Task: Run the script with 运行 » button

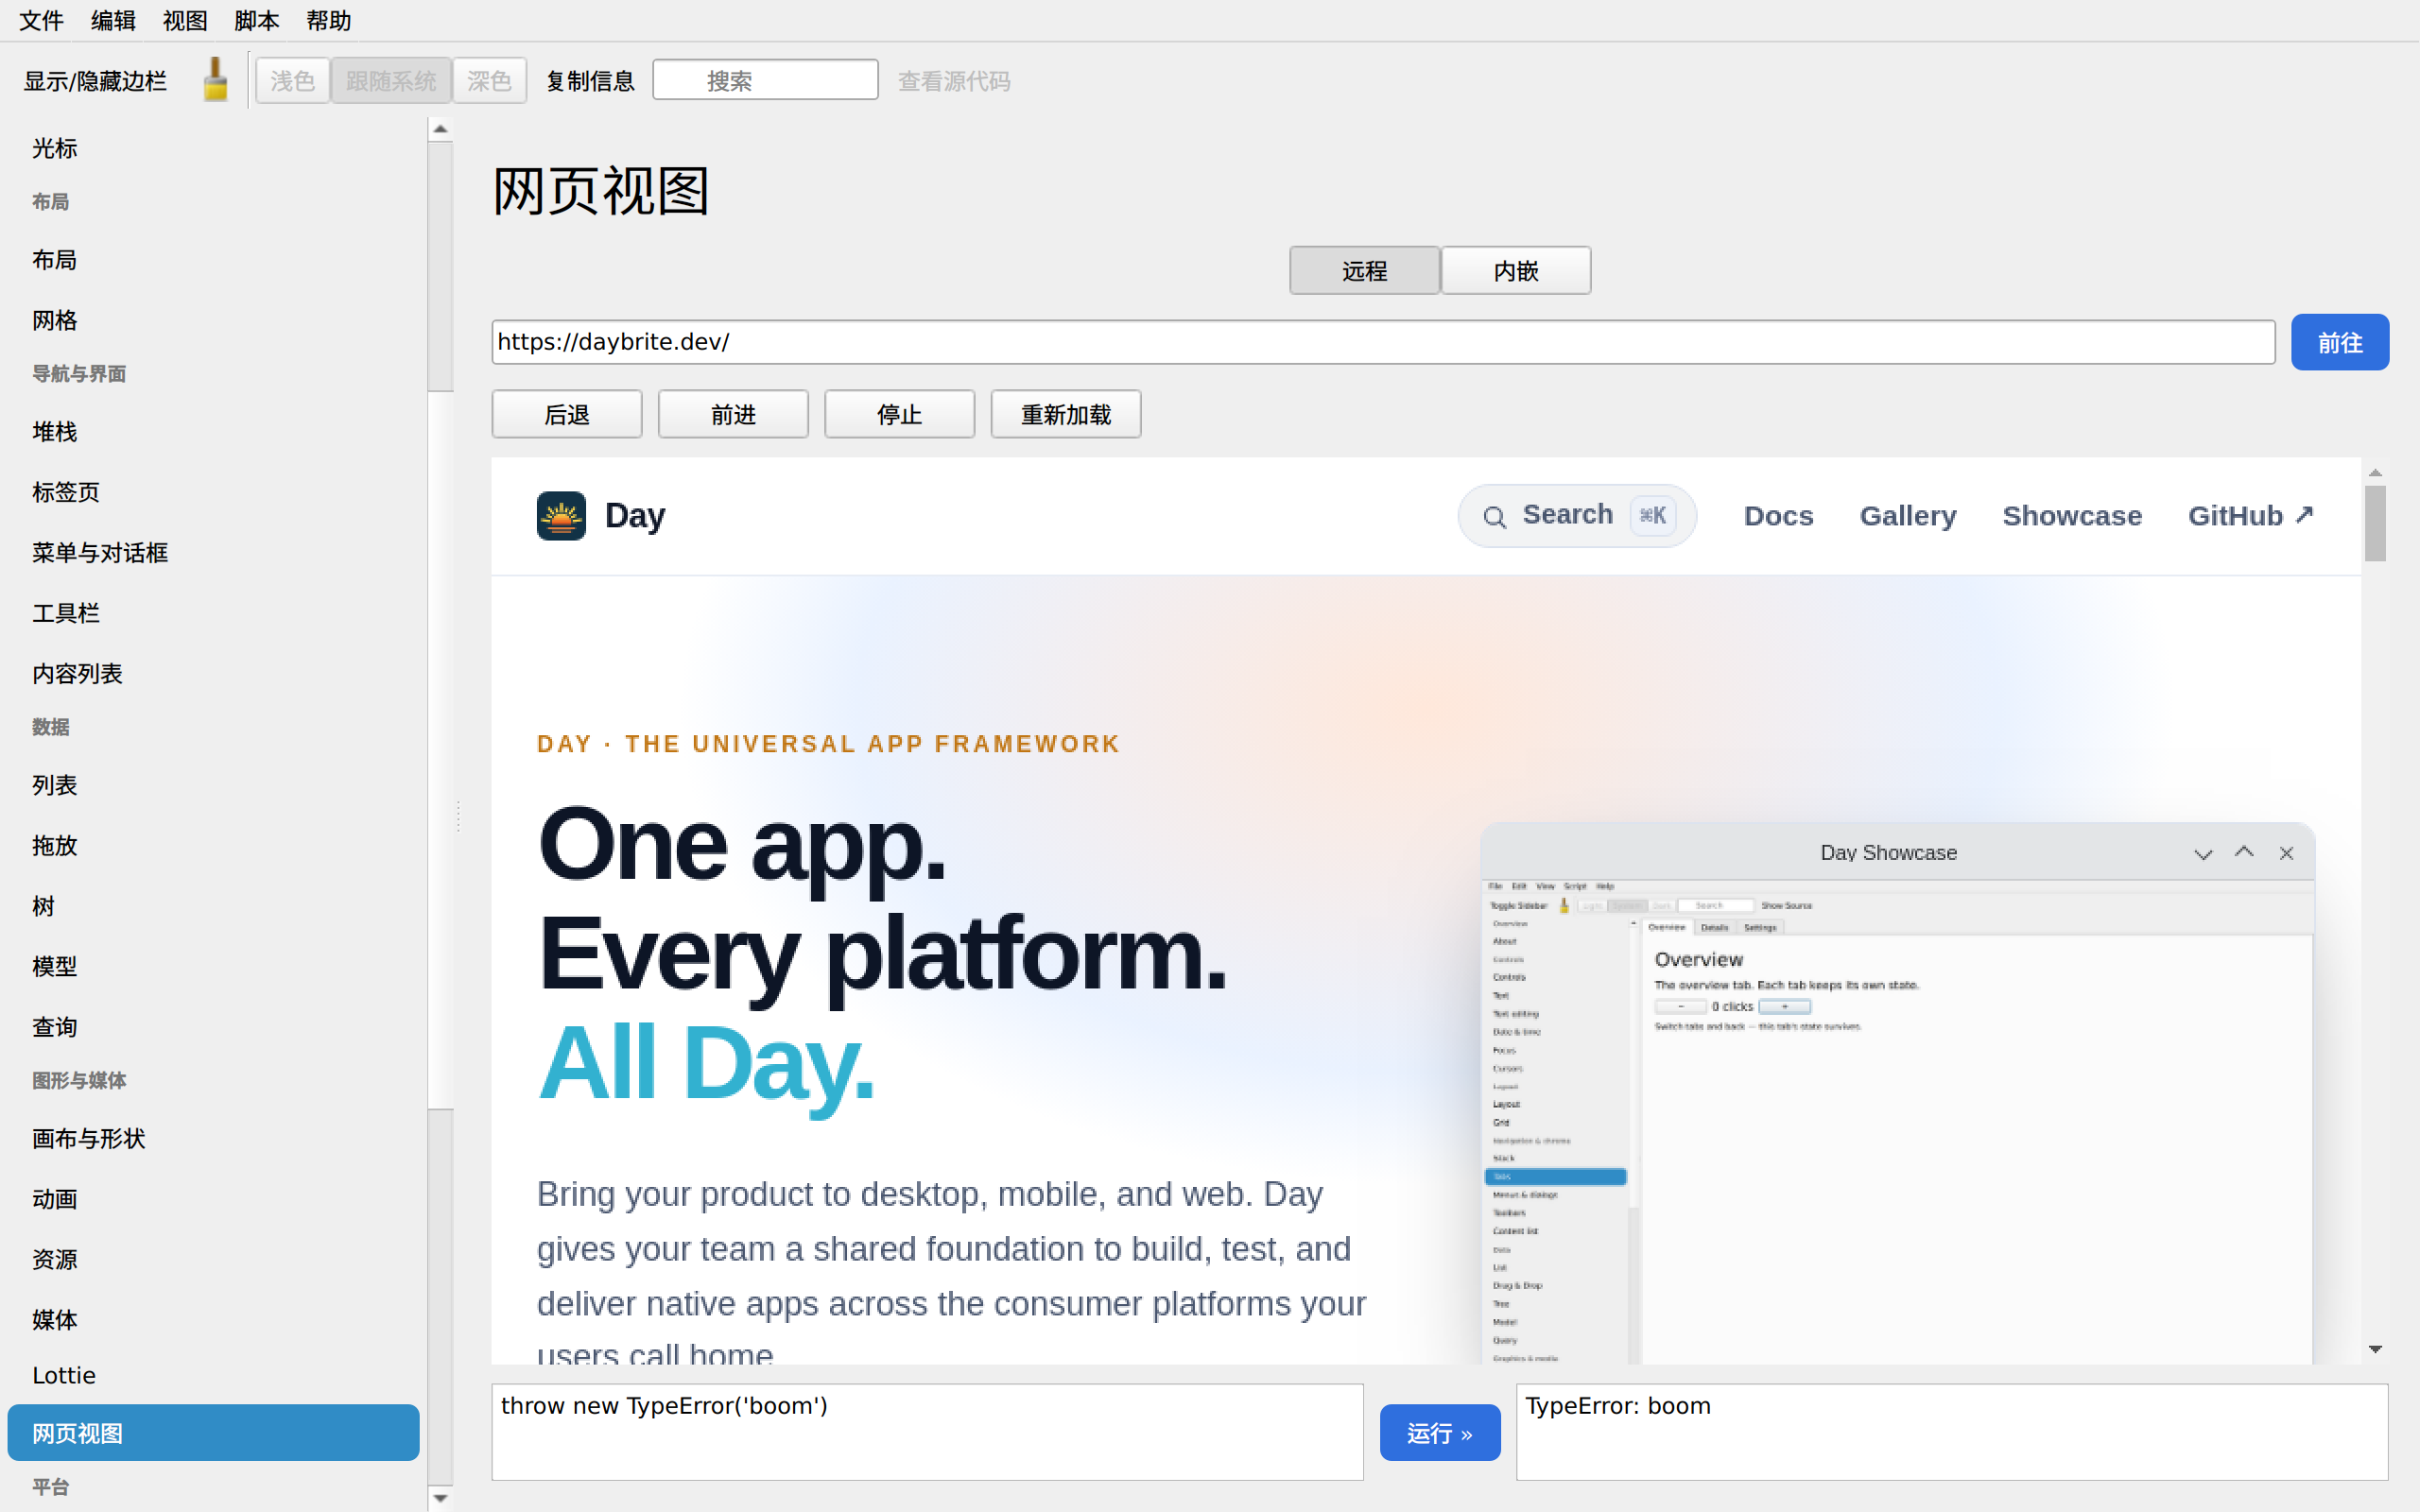Action: (x=1440, y=1433)
